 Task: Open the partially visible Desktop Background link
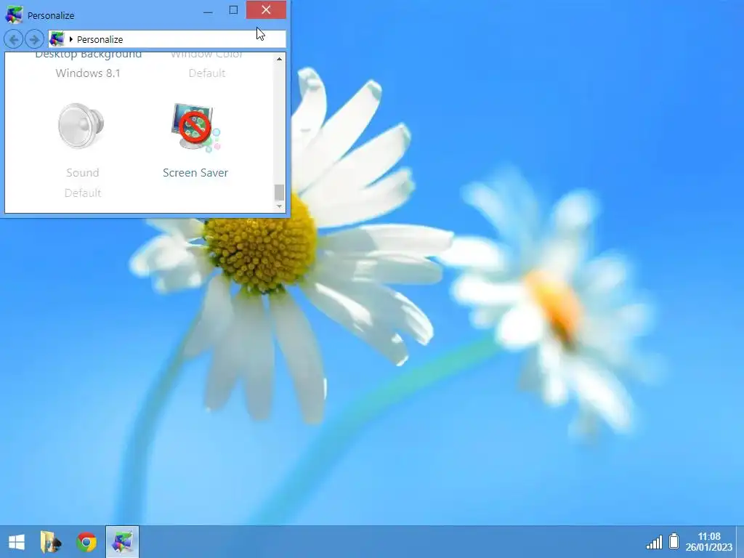click(x=88, y=55)
